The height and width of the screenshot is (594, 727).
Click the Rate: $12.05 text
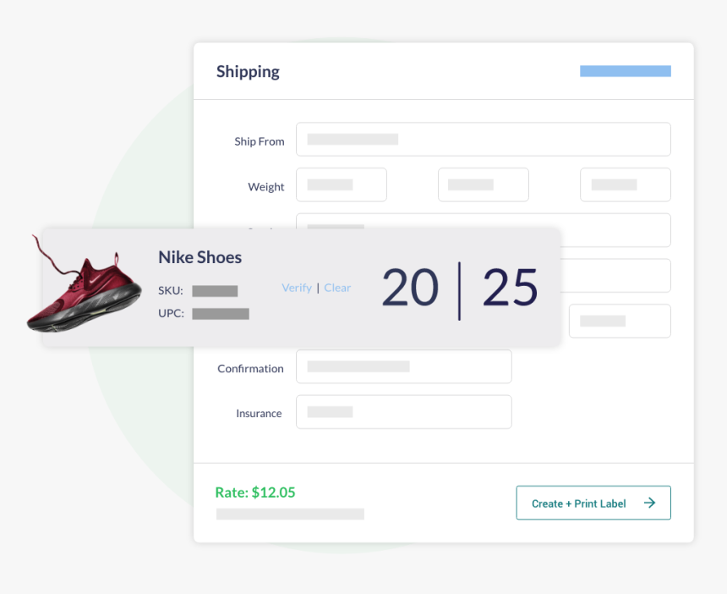tap(255, 492)
